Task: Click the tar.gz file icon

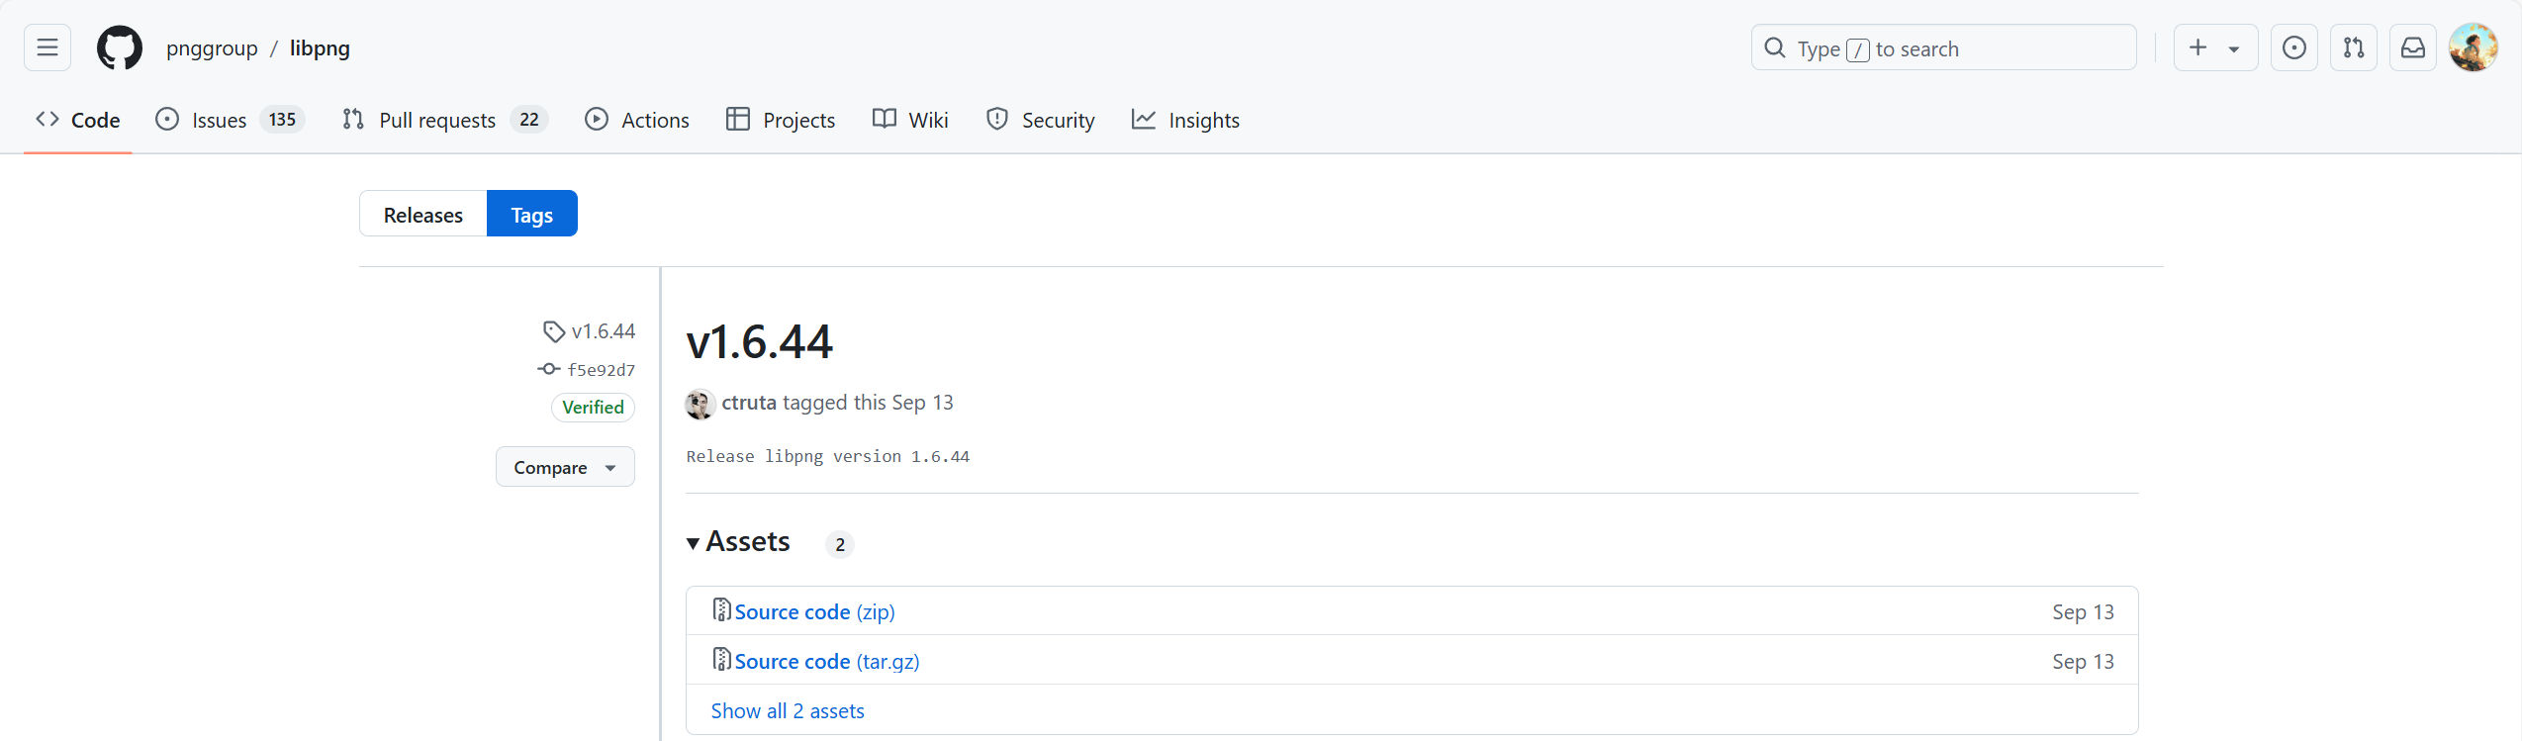Action: [x=722, y=659]
